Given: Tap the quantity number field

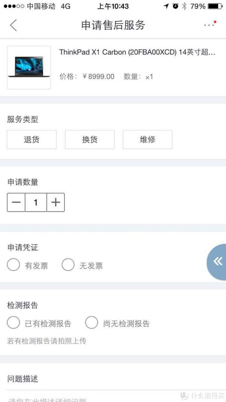Looking at the screenshot, I should [36, 202].
